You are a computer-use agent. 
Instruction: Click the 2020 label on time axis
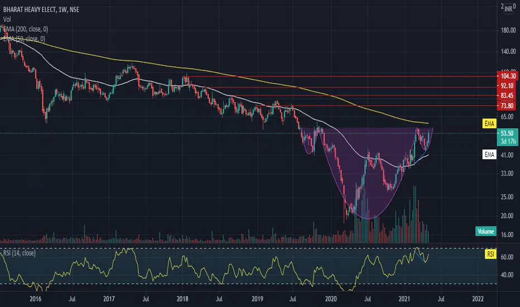(x=331, y=299)
